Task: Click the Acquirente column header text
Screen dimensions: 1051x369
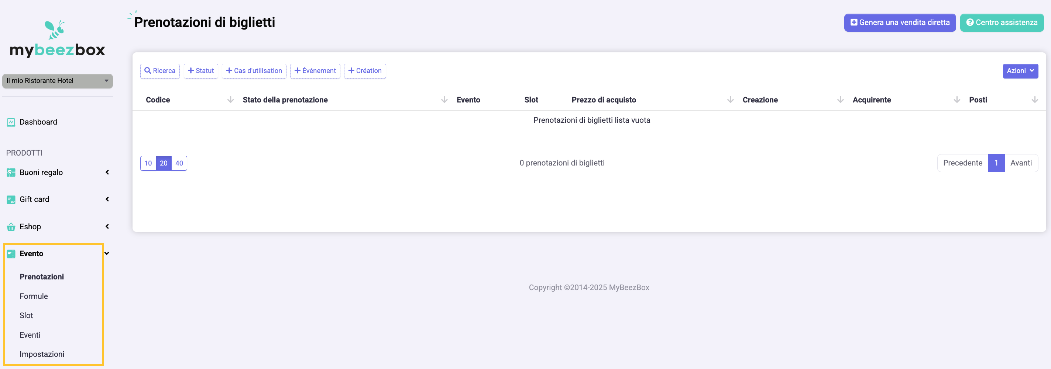Action: (x=872, y=100)
